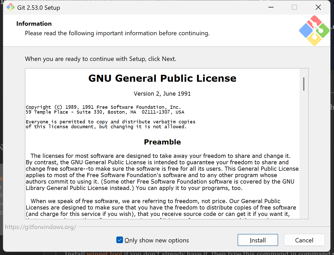334x255 pixels.
Task: Close the Git Setup window
Action: click(x=318, y=7)
